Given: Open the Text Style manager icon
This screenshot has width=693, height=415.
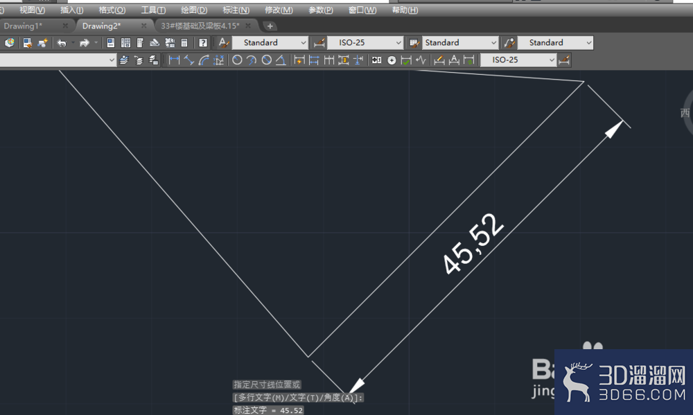Looking at the screenshot, I should 224,43.
